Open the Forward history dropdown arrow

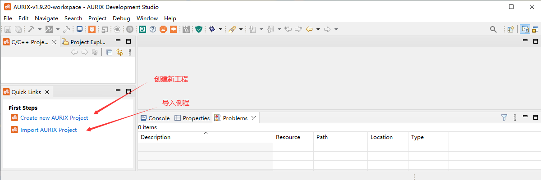point(336,29)
